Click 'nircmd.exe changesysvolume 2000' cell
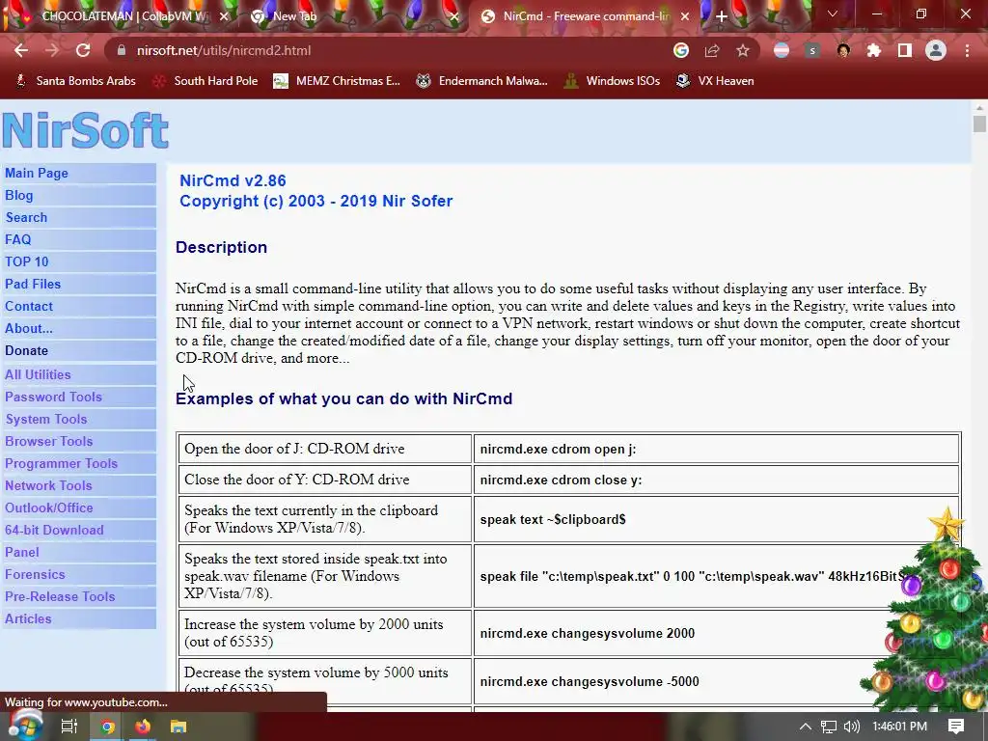Image resolution: width=988 pixels, height=741 pixels. [x=717, y=633]
